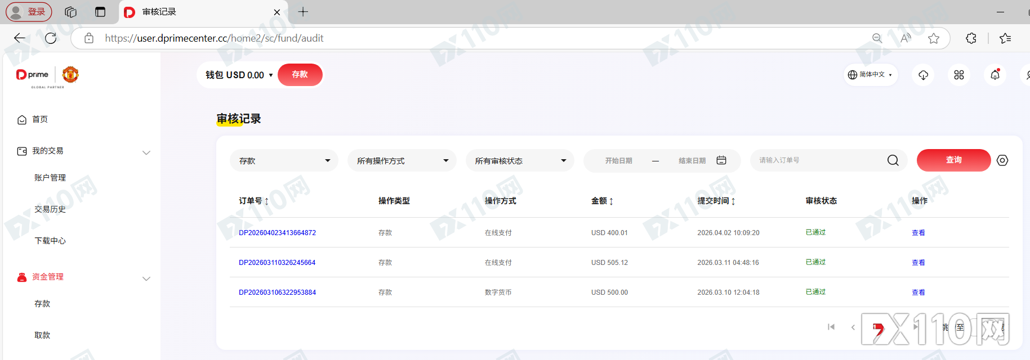Viewport: 1030px width, 360px height.
Task: Close the 审核记录 tab
Action: point(277,12)
